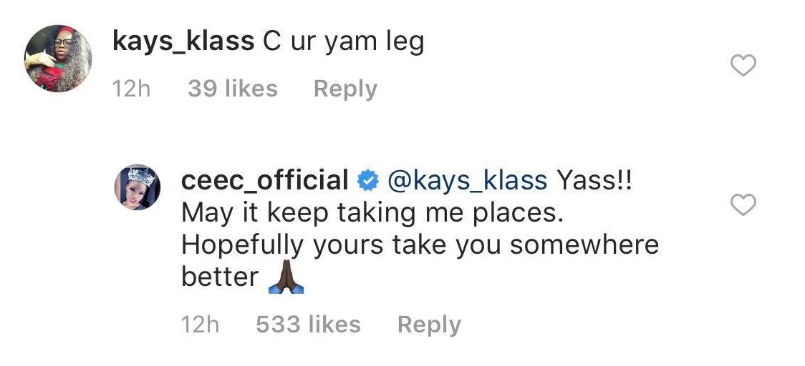Open the kays_klass username link
This screenshot has width=805, height=366.
click(x=183, y=42)
